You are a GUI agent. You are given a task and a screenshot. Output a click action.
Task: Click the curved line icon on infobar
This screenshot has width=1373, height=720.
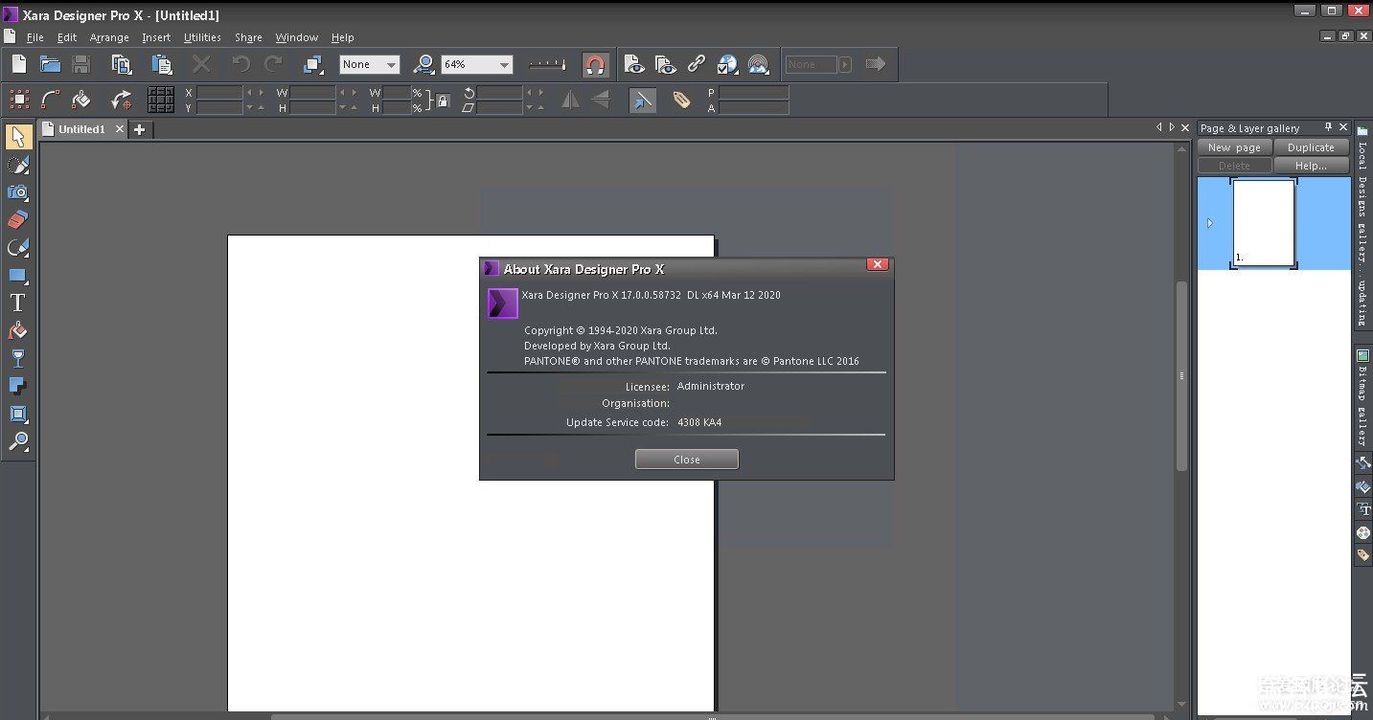pos(51,99)
